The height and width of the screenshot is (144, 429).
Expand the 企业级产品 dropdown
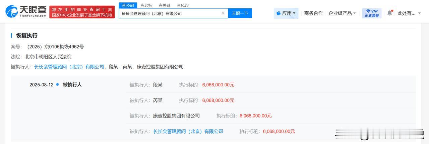pos(342,13)
